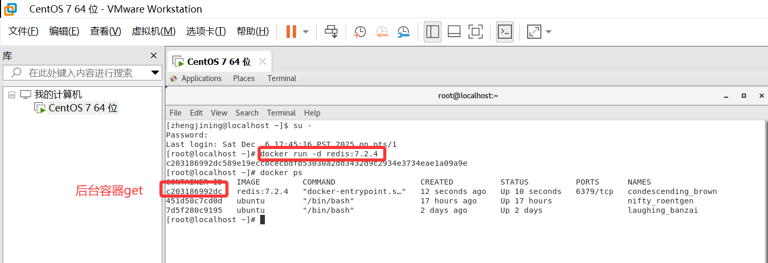The height and width of the screenshot is (263, 768).
Task: Pause the virtual machine with the orange button
Action: click(x=291, y=31)
